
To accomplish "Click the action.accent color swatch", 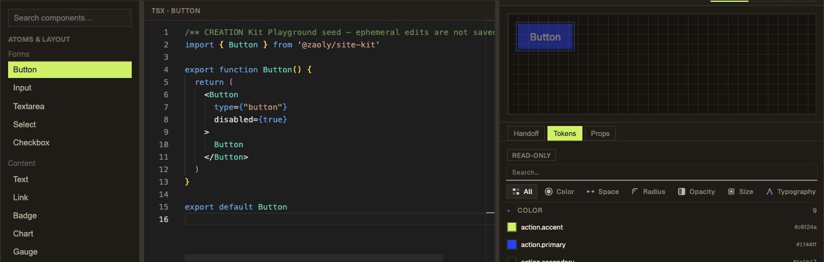I will coord(512,227).
